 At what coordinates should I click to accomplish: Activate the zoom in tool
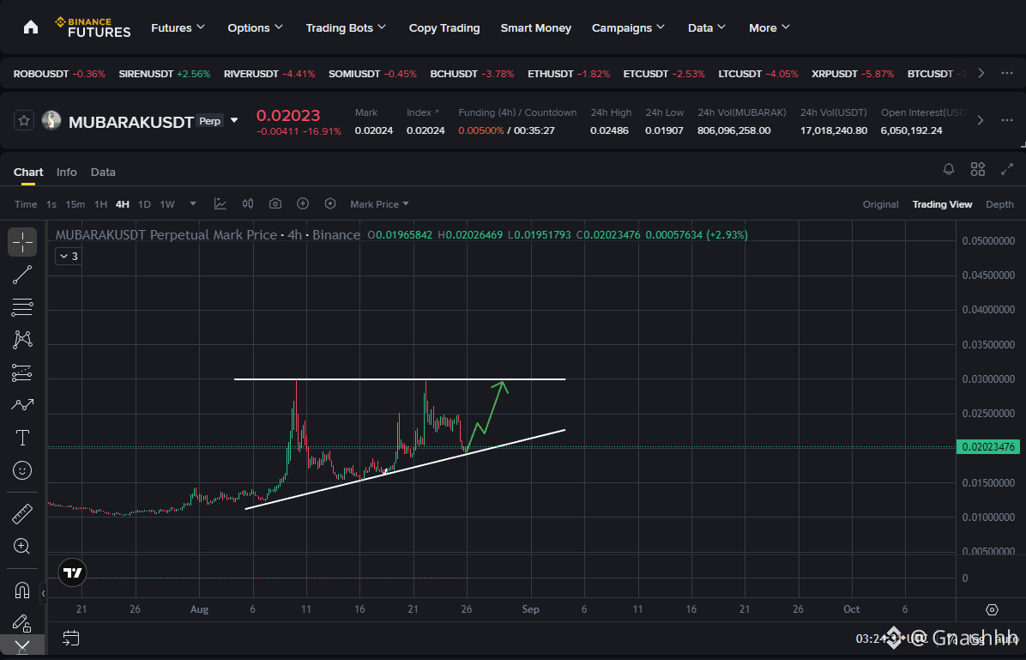[22, 546]
